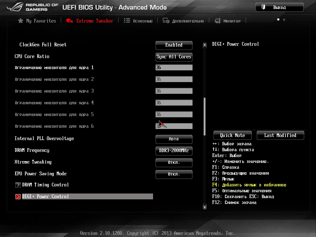Click the red Extreme Tweaker tab icon

click(69, 21)
